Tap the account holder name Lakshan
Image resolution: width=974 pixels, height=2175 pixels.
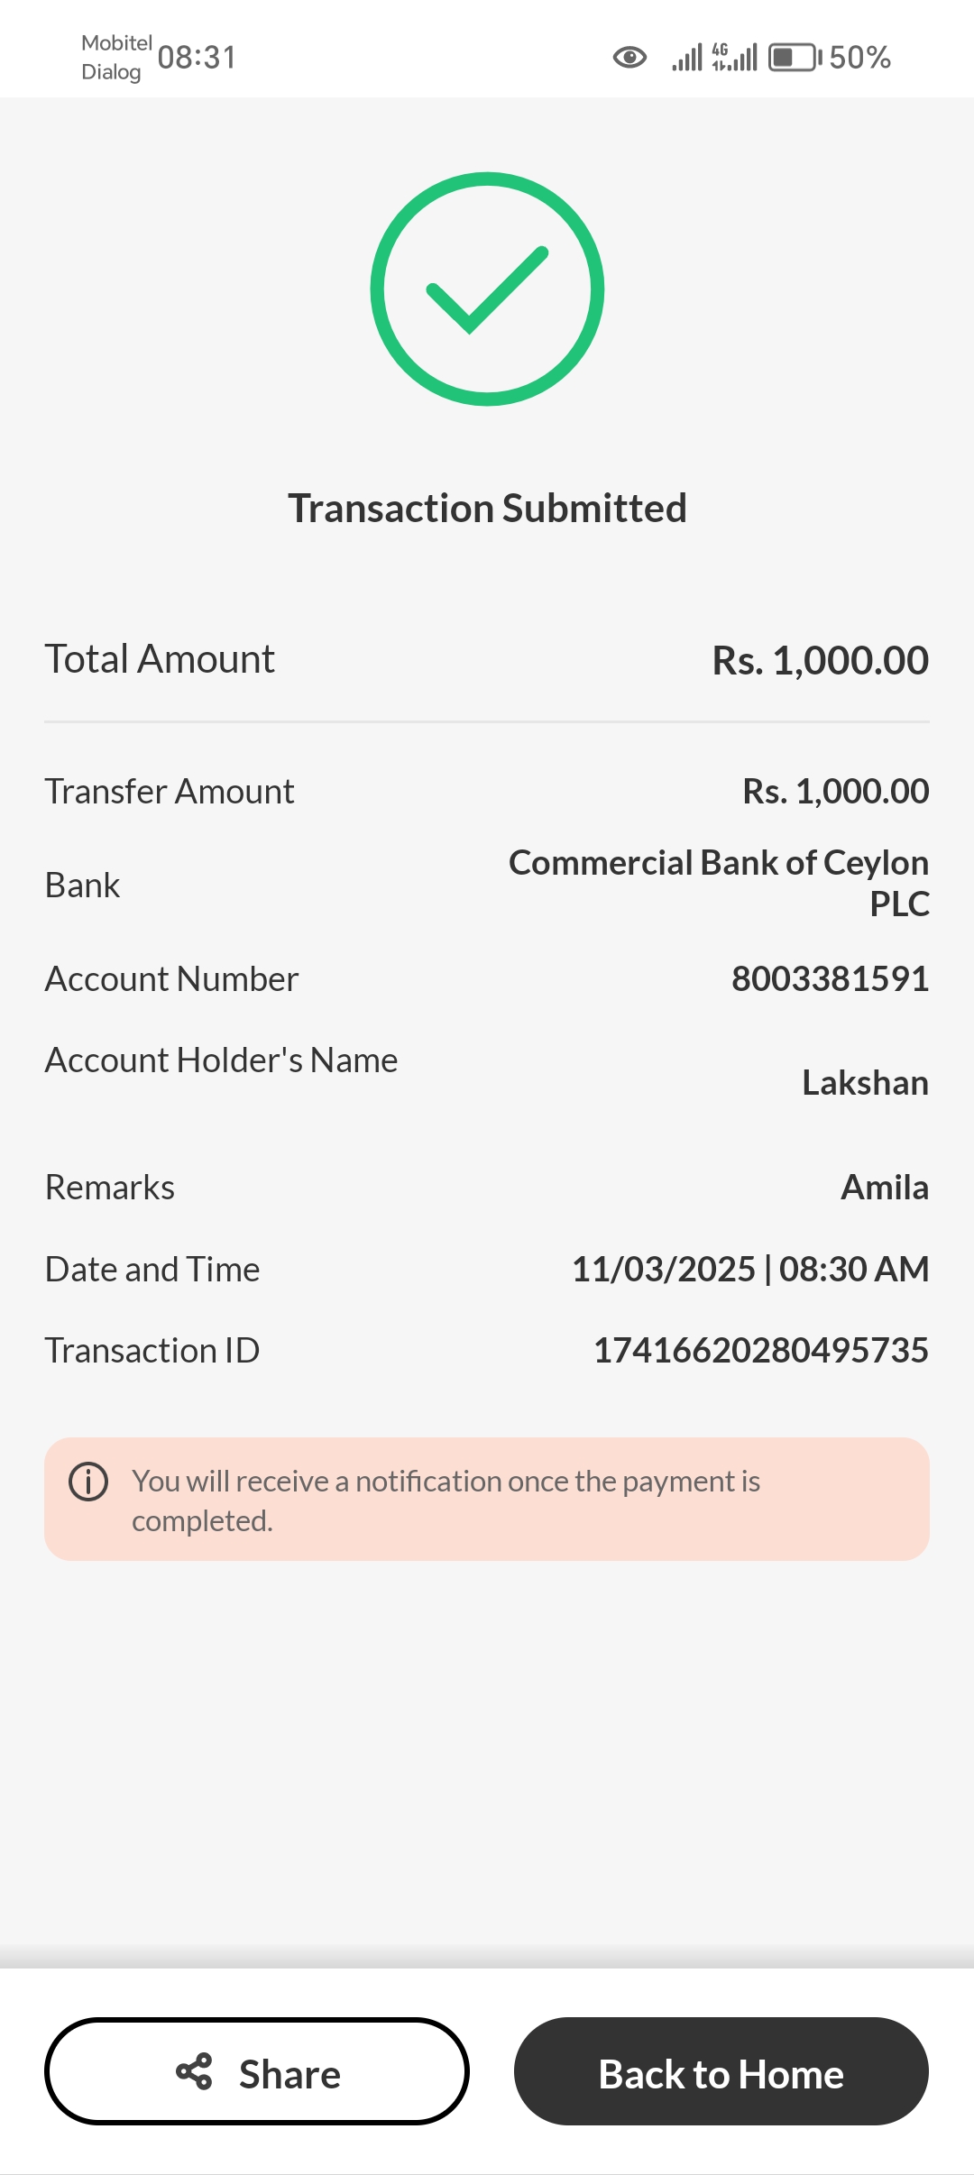coord(865,1082)
